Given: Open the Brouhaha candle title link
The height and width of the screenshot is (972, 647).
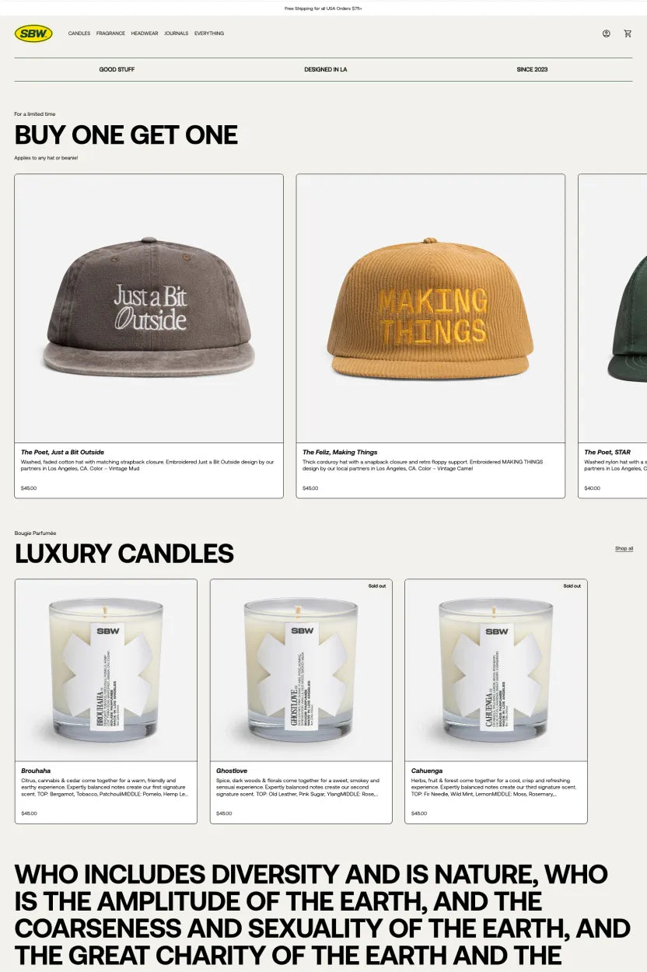Looking at the screenshot, I should 36,771.
